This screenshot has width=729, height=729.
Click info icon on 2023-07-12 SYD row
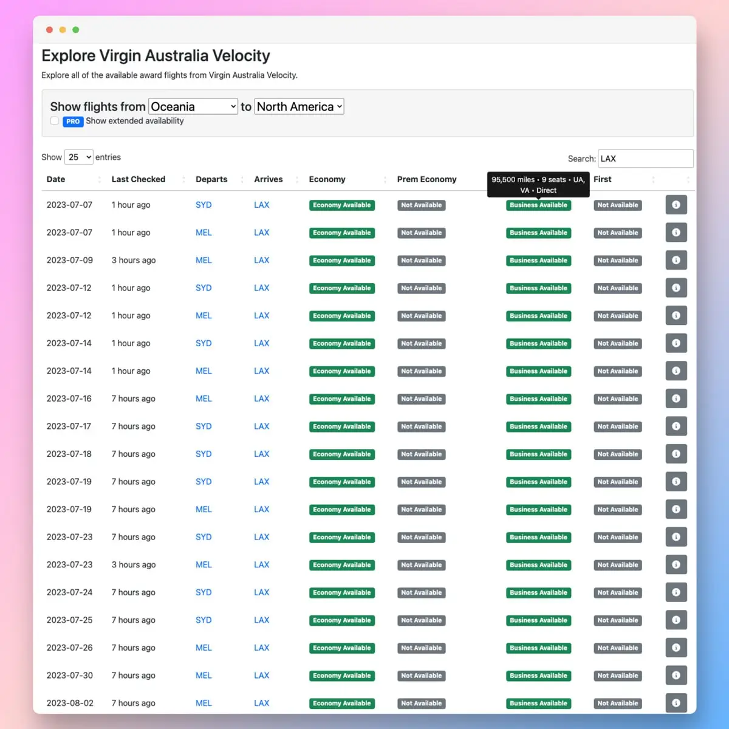pyautogui.click(x=676, y=288)
